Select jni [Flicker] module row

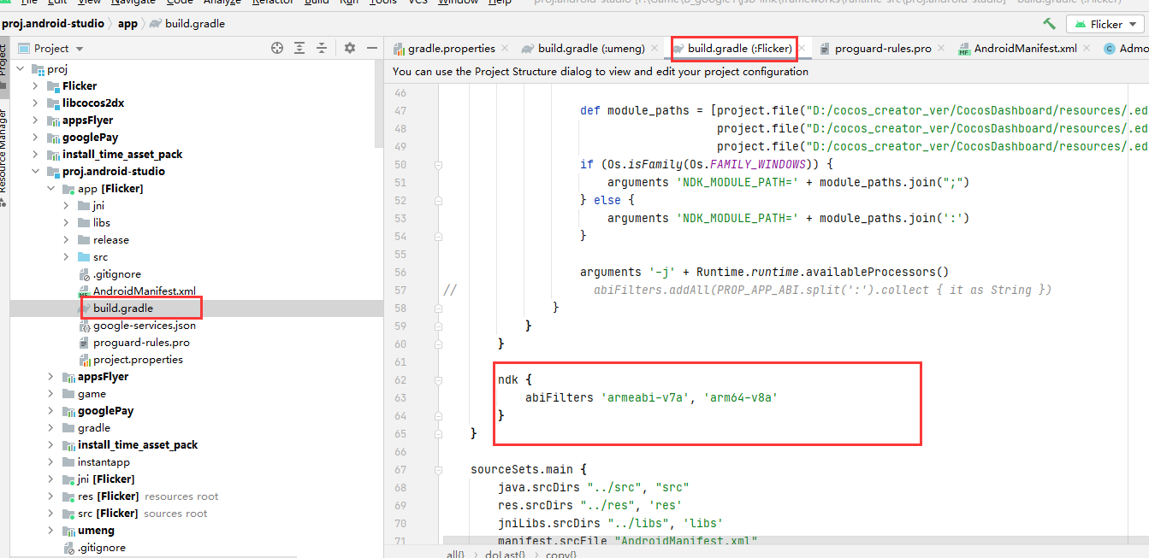106,479
